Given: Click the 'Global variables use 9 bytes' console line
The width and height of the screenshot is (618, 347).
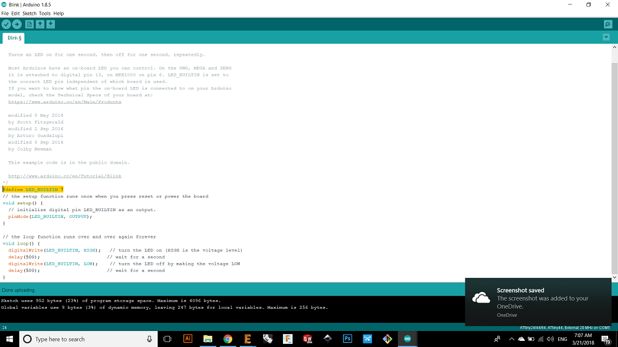Looking at the screenshot, I should tap(164, 307).
